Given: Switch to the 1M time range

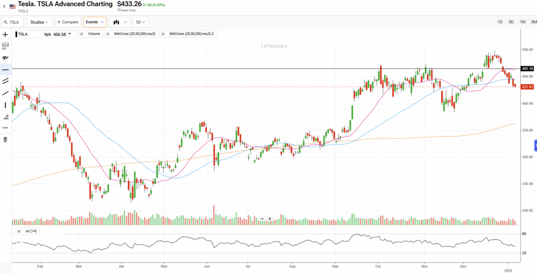Looking at the screenshot, I should pos(523,22).
